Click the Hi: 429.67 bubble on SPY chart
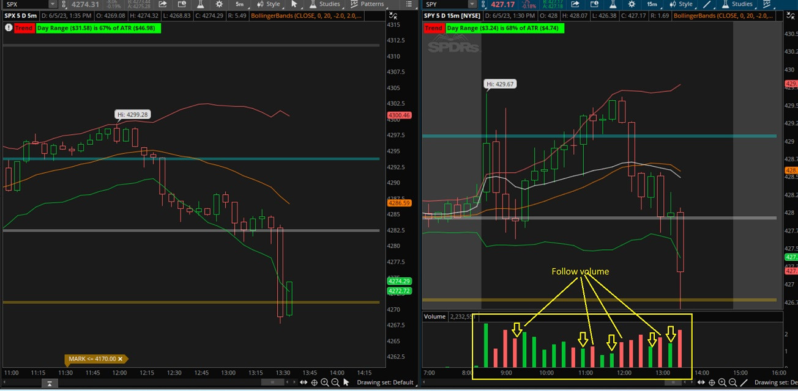Viewport: 798px width, 391px height. [500, 84]
